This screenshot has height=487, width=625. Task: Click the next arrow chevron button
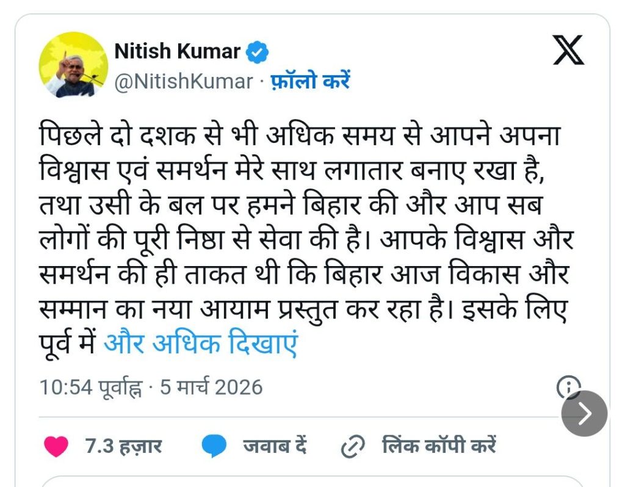[x=584, y=414]
